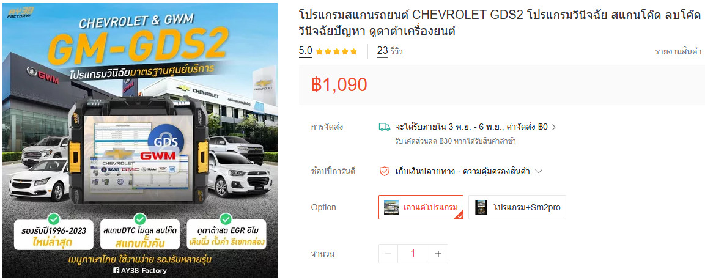
Task: Click the 5.0 rating score
Action: point(306,51)
